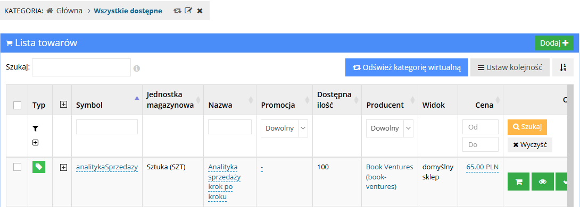
Task: Open the Producent filter dropdown
Action: (390, 128)
